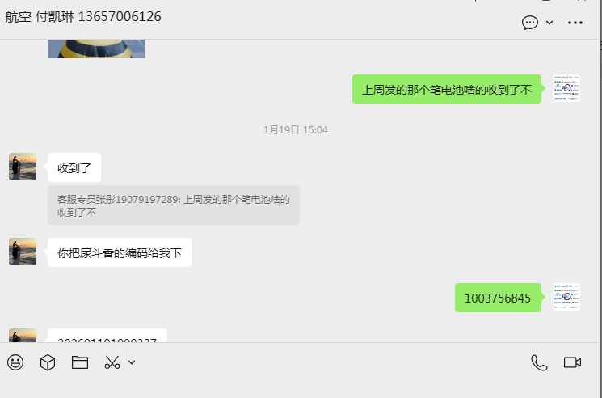Open the quoted reply from 客服专员张彤
This screenshot has width=602, height=398.
174,205
